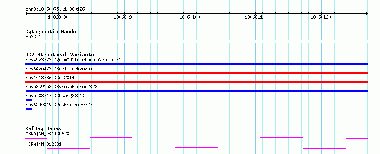Image resolution: width=380 pixels, height=154 pixels.
Task: Select the blue bar under nsv4523772
Action: tap(196, 64)
